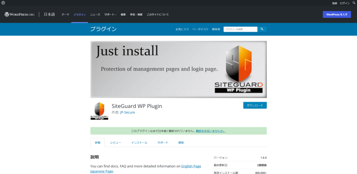Click the WordPress.org header logo
Viewport: 357px width, 174px height.
coord(19,14)
